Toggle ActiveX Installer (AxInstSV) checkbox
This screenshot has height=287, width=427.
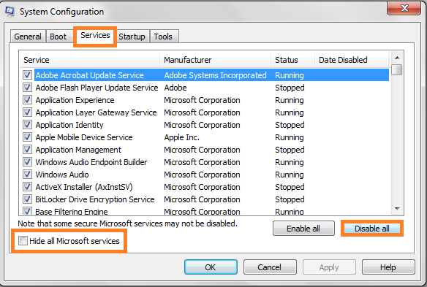[x=27, y=187]
